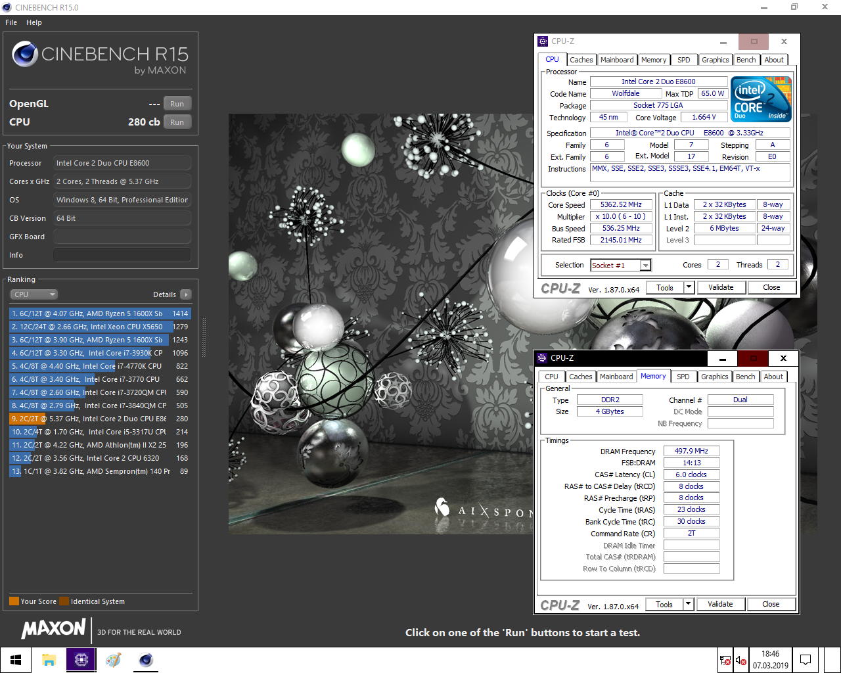
Task: Open Memory tab in upper CPU-Z window
Action: click(654, 60)
